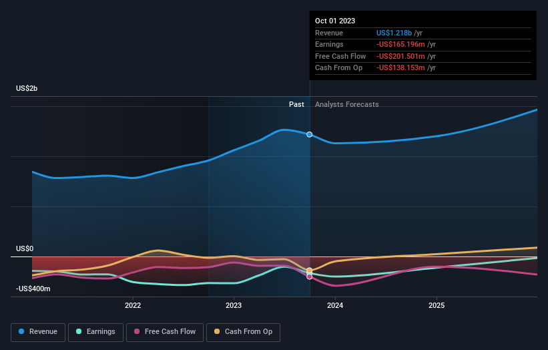Click the Past section label

click(x=296, y=104)
